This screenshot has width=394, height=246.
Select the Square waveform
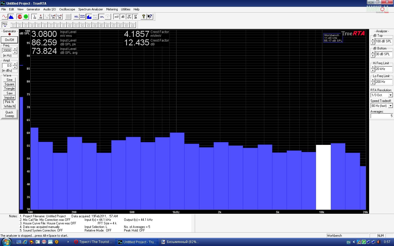(x=9, y=84)
